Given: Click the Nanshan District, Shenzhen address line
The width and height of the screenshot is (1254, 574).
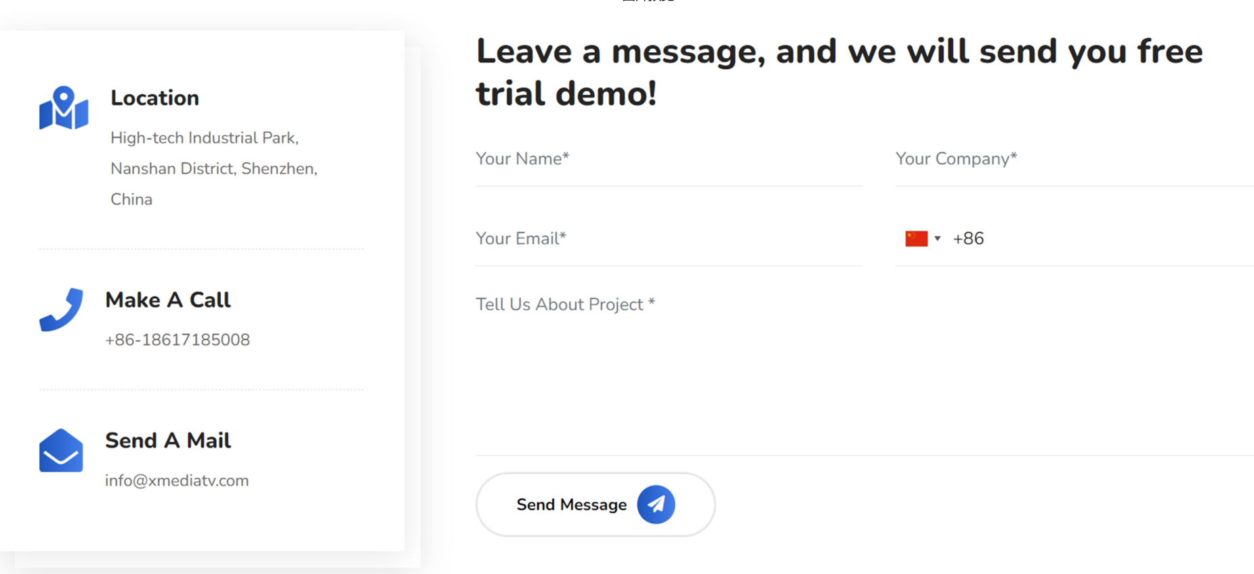Looking at the screenshot, I should [213, 169].
